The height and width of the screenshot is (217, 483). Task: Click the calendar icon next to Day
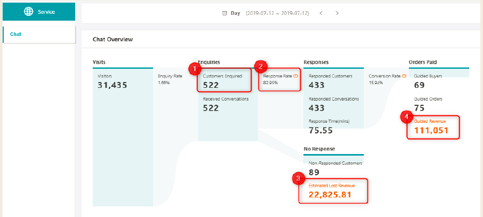(x=225, y=13)
